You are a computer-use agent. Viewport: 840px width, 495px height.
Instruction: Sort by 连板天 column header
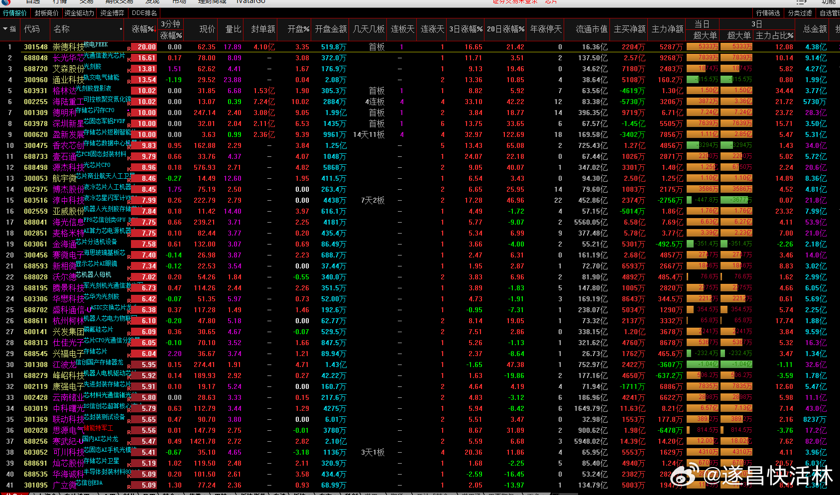[x=402, y=29]
